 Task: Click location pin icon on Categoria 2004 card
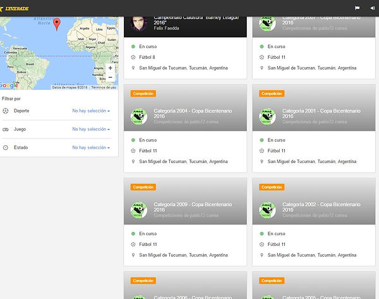coord(133,161)
